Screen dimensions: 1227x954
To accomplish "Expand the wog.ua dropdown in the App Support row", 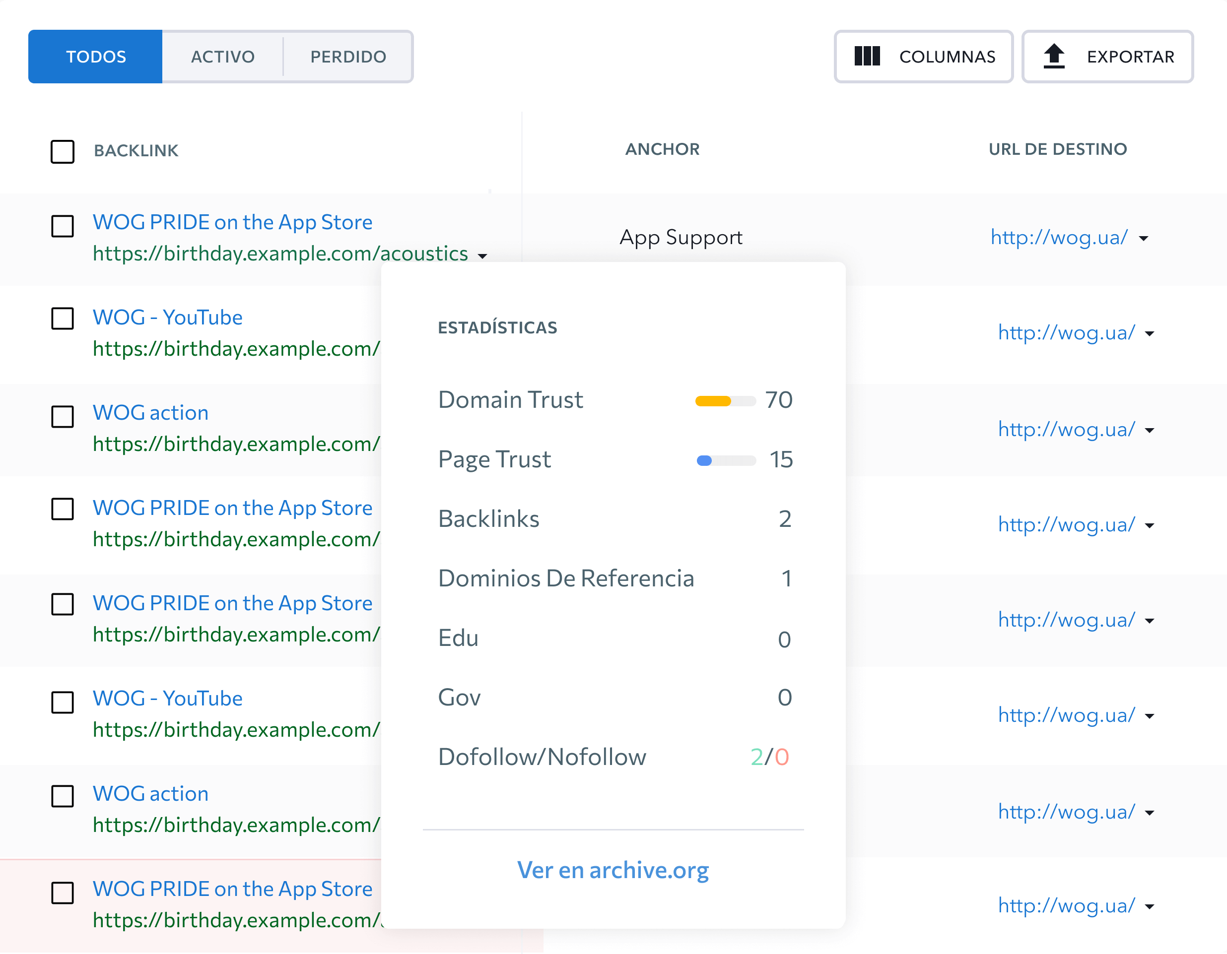I will (x=1143, y=239).
